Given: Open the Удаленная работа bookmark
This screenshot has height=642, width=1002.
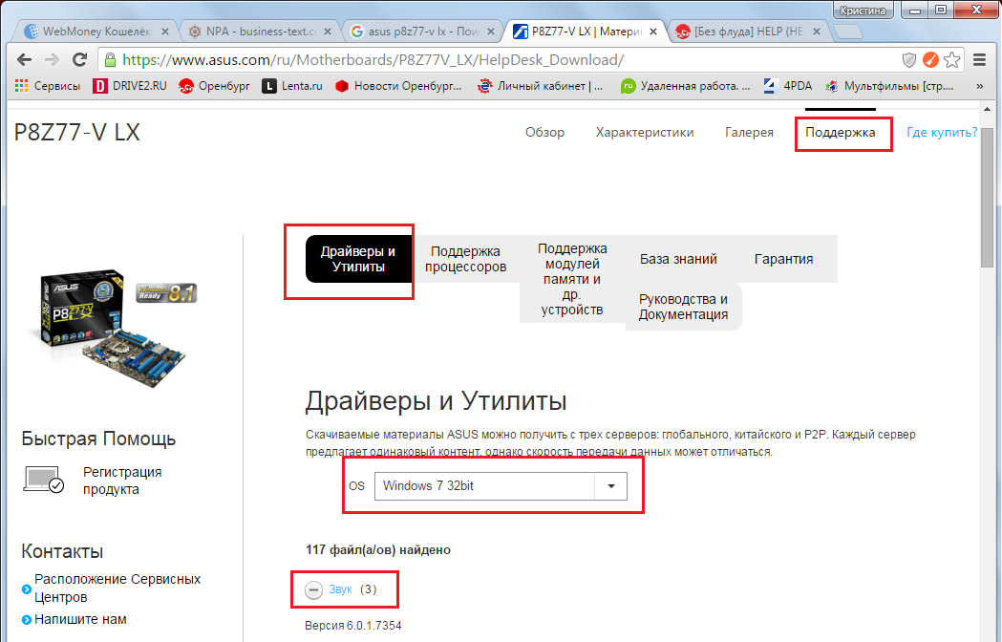Looking at the screenshot, I should [x=685, y=86].
